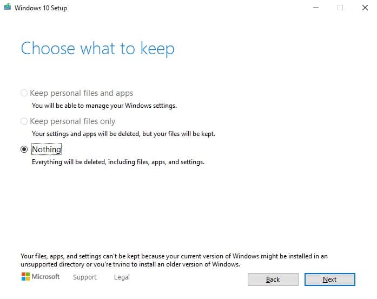Minimize the Windows 10 Setup window
Image resolution: width=377 pixels, height=299 pixels.
tap(315, 8)
